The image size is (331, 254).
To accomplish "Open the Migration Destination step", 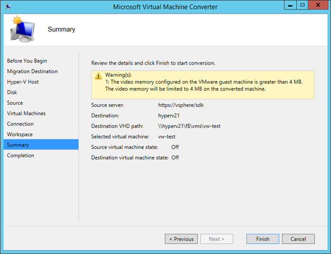I will click(32, 71).
